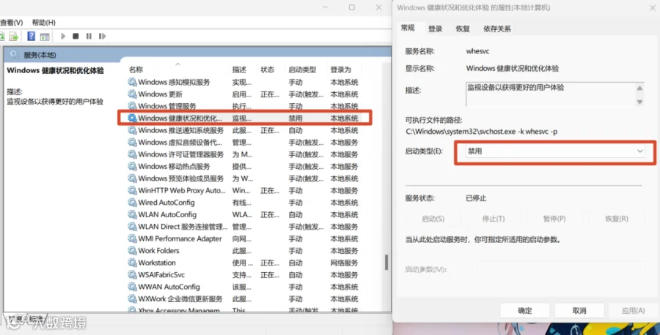
Task: Click 网络服务 in the Workstation row
Action: pyautogui.click(x=344, y=263)
